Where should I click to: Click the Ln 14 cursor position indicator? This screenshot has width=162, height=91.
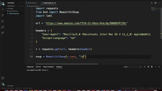click(x=126, y=88)
